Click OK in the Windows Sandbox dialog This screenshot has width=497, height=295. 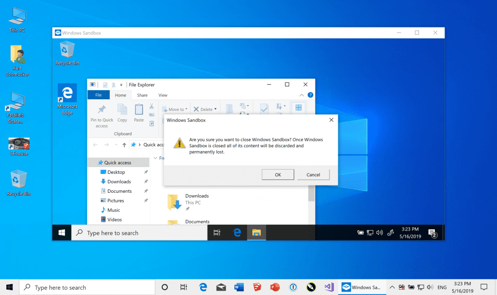coord(278,174)
